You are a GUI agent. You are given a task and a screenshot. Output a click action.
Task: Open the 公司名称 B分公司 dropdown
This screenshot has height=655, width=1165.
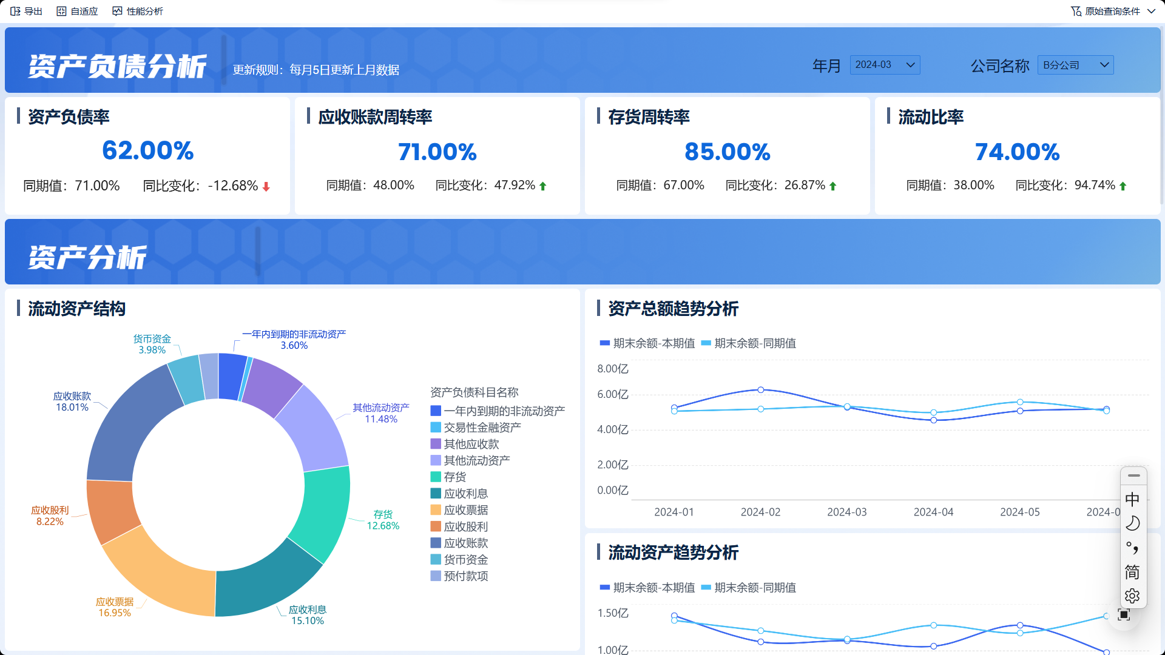[x=1075, y=65]
